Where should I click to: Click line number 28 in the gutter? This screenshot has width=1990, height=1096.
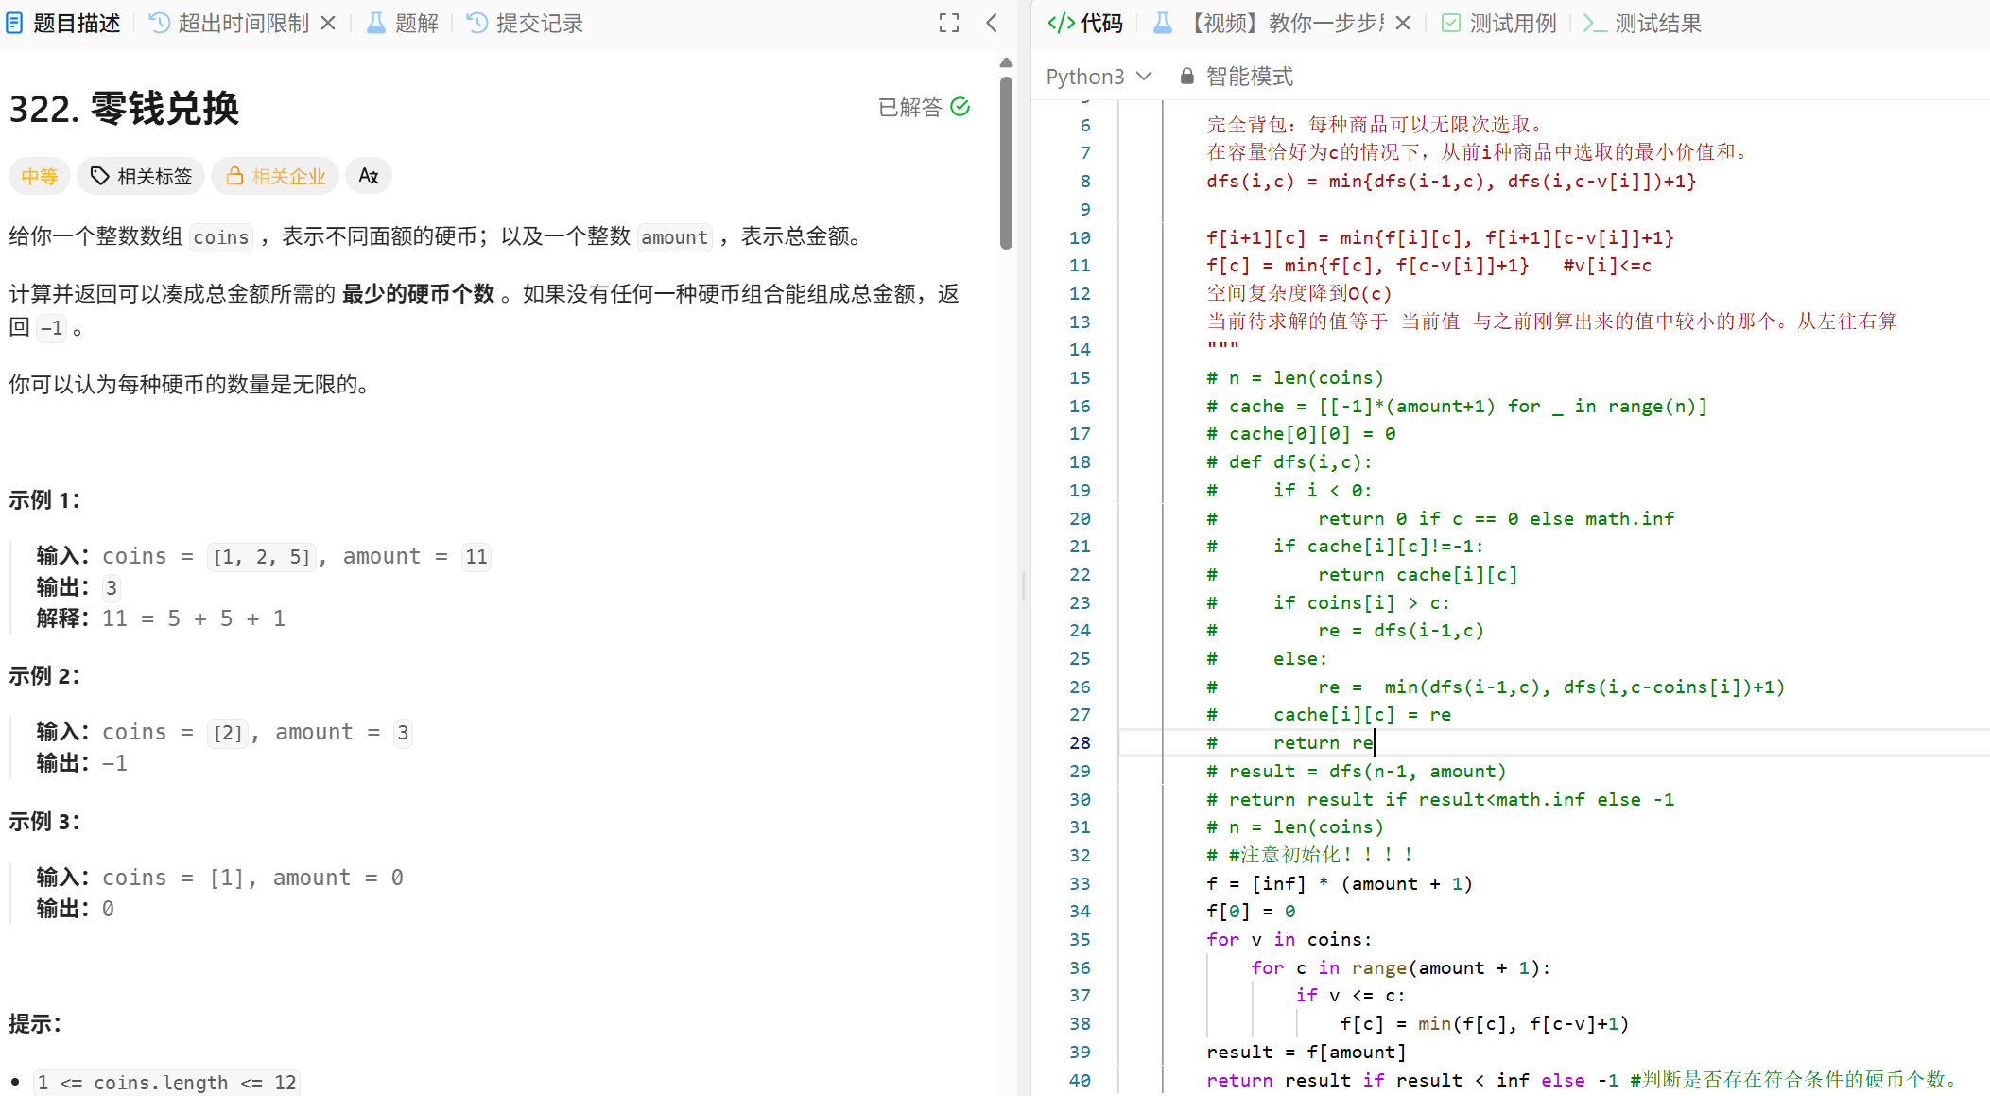1080,742
